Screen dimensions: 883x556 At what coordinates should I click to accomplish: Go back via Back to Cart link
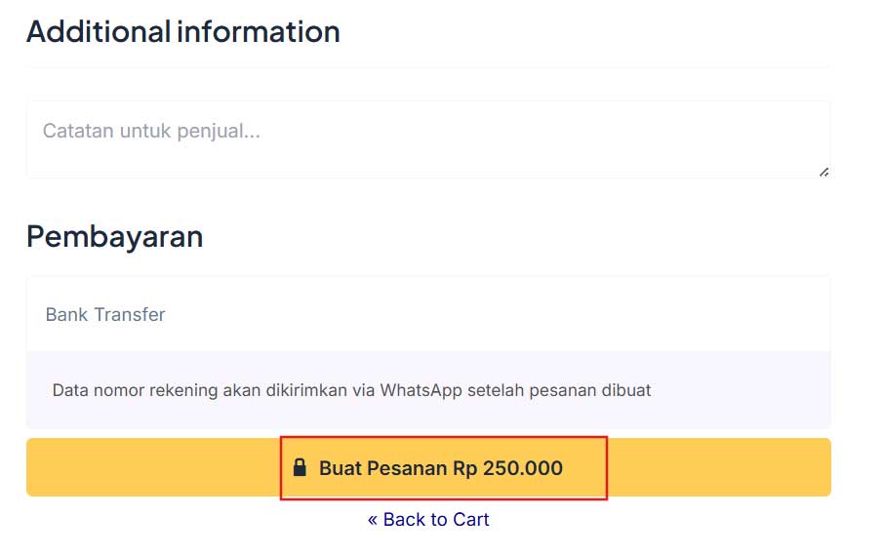pyautogui.click(x=428, y=519)
